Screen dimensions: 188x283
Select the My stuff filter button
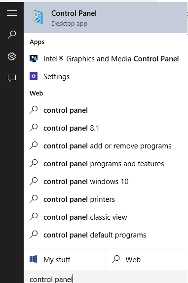click(x=65, y=259)
